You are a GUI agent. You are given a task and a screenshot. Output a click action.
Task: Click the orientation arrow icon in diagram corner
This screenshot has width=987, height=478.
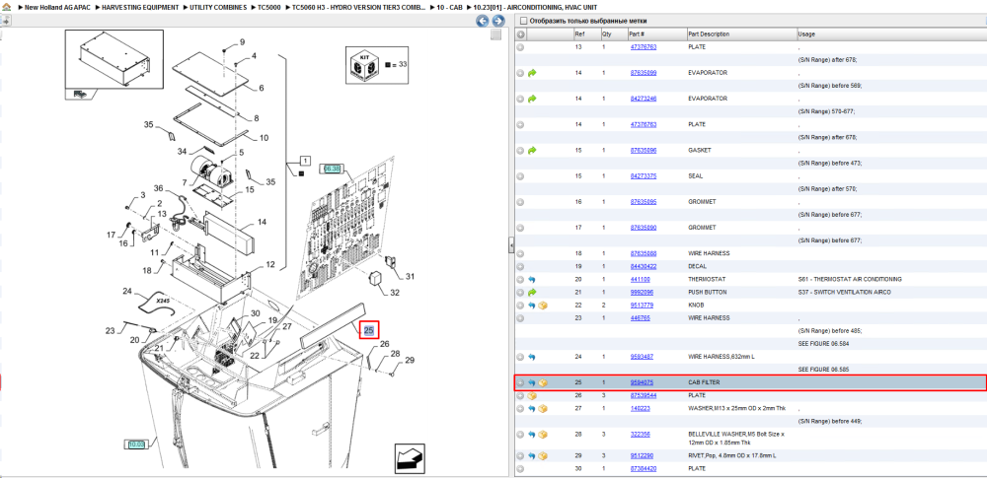tap(410, 458)
